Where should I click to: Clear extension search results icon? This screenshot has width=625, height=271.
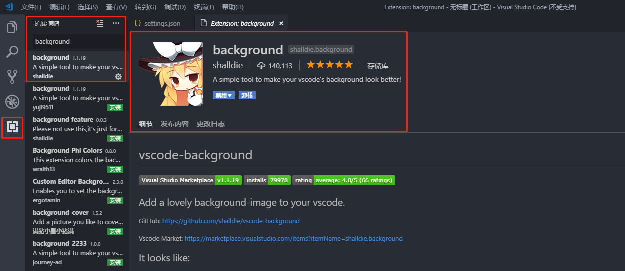click(x=100, y=23)
